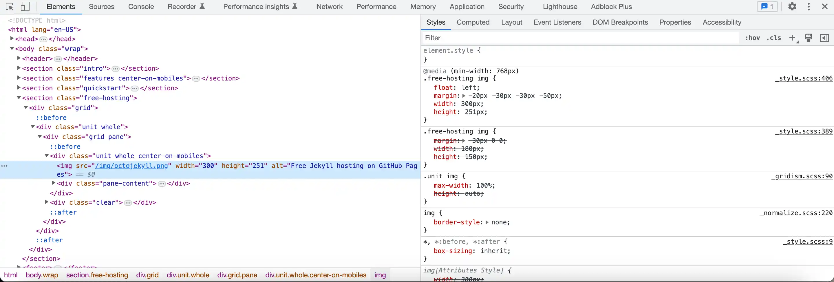
Task: Select section.free-hosting in the breadcrumb bar
Action: pyautogui.click(x=97, y=275)
